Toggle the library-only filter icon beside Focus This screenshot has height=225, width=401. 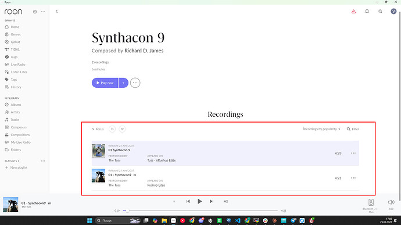[x=112, y=129]
